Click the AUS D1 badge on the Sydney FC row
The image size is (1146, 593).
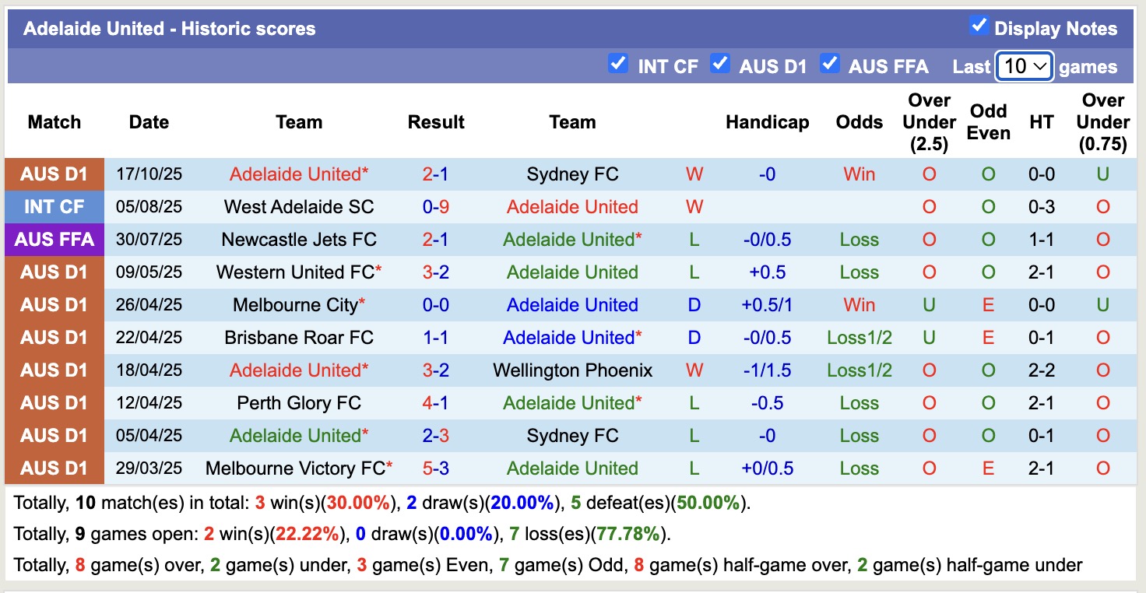pos(54,174)
